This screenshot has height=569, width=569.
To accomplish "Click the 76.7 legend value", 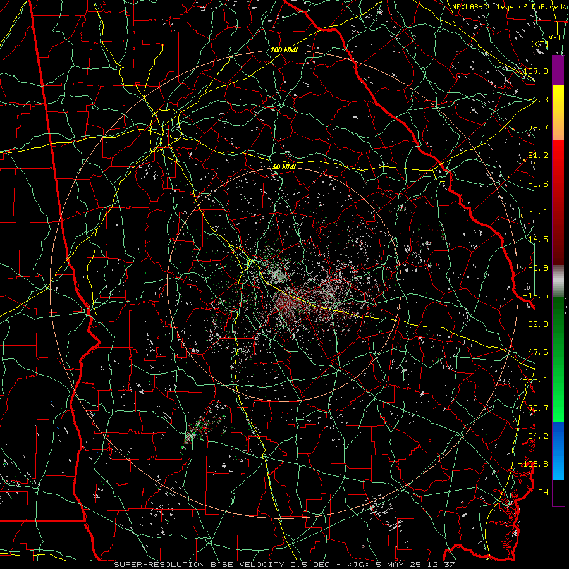I will 538,127.
